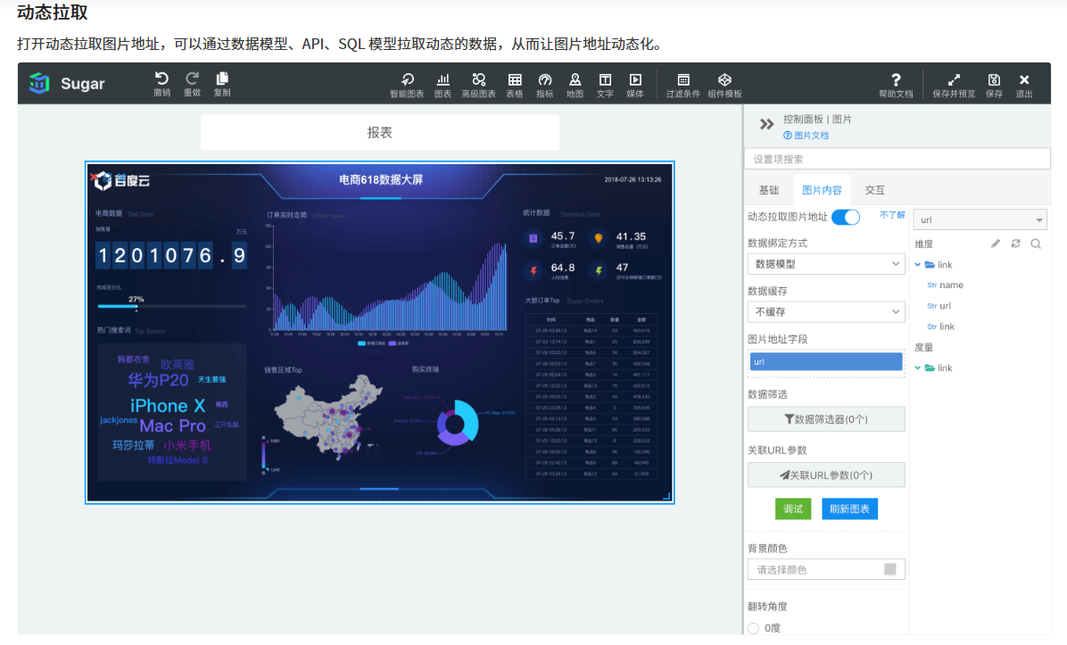Click the 重做 (redo) icon
The height and width of the screenshot is (645, 1067).
(192, 79)
